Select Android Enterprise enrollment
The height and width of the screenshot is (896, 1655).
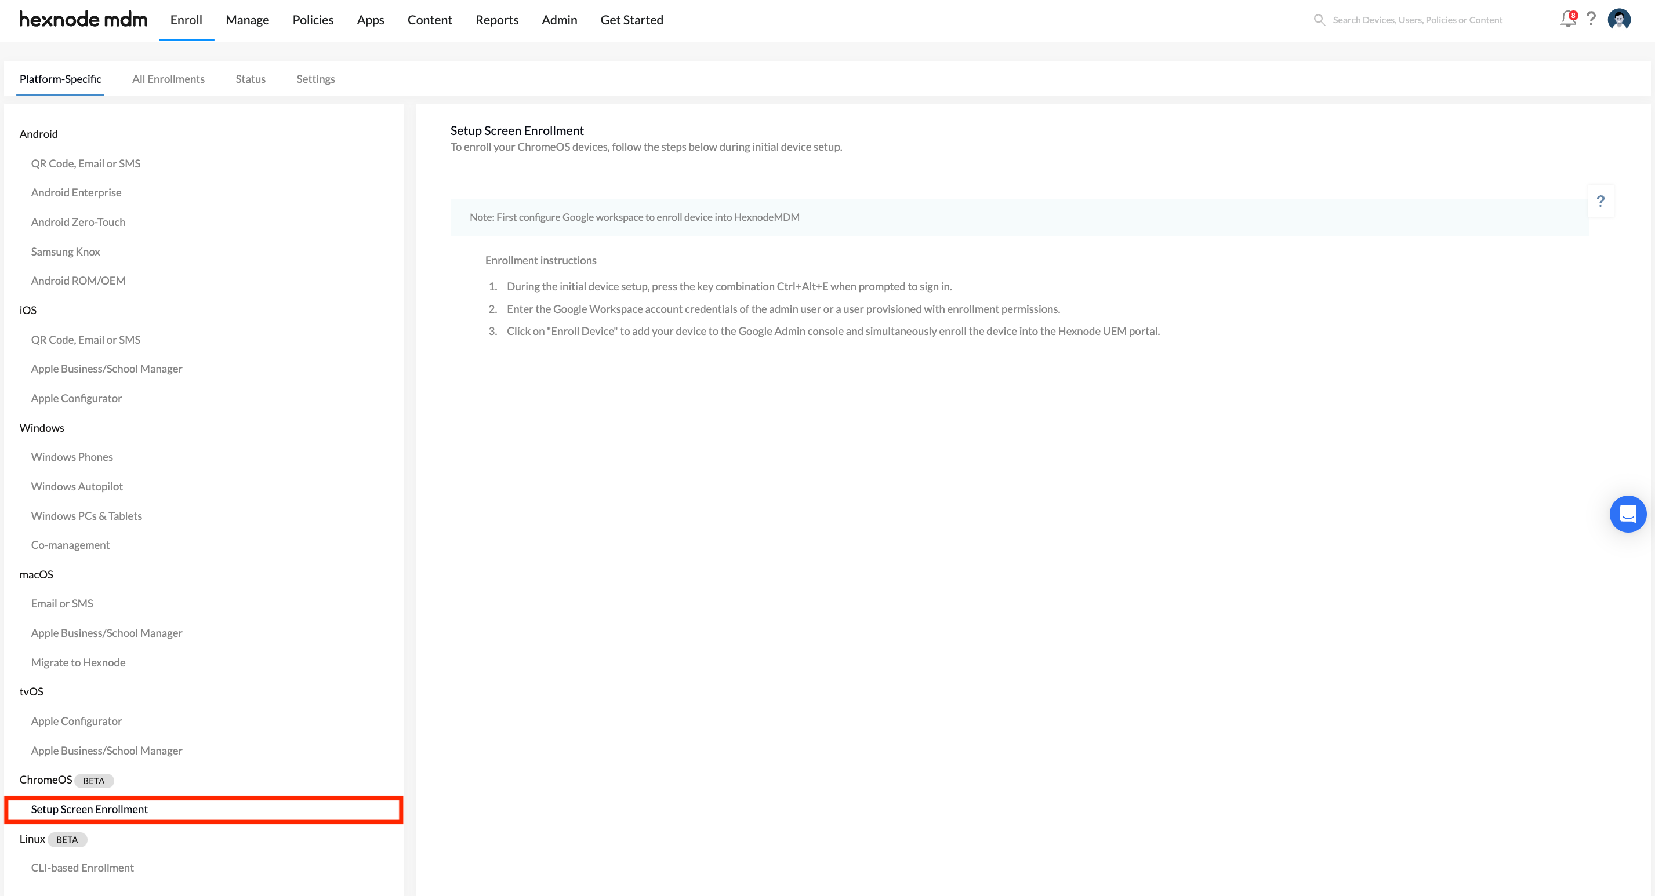(x=76, y=192)
